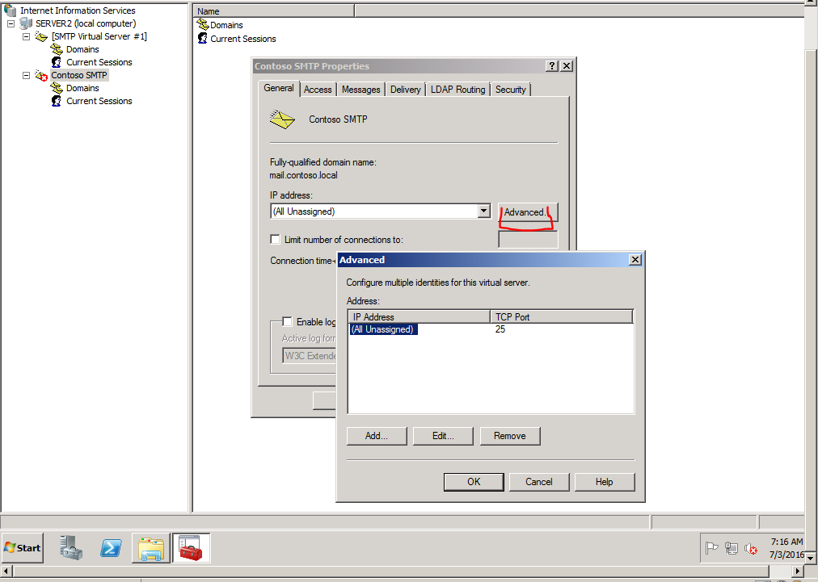
Task: Click muted volume tray icon
Action: coord(751,548)
